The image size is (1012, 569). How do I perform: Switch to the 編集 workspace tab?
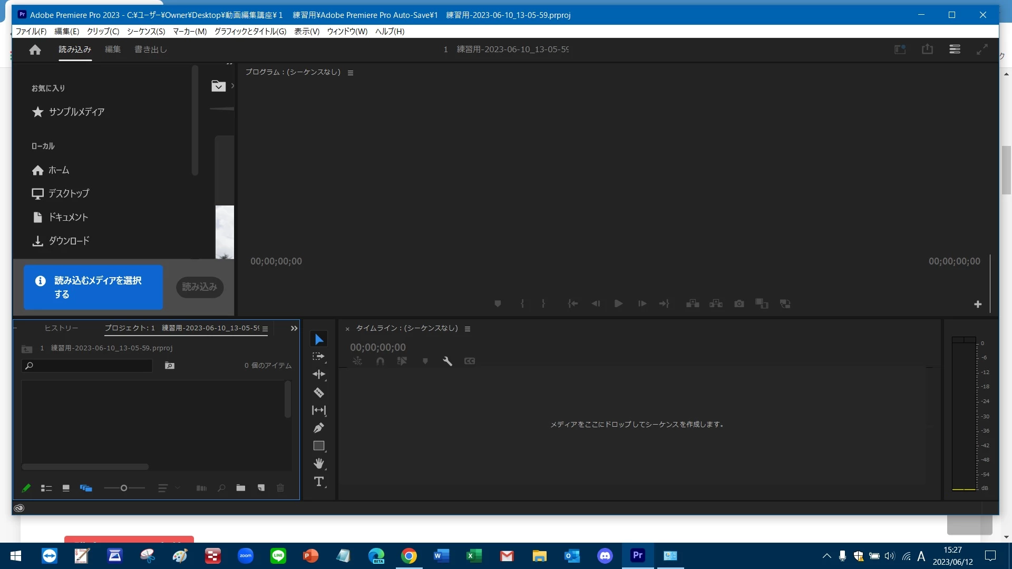pyautogui.click(x=113, y=50)
